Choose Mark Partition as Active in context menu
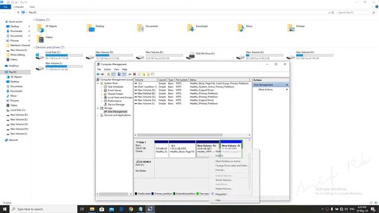This screenshot has height=213, width=379. [228, 162]
